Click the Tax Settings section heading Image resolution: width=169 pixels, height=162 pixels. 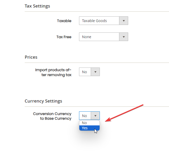37,6
